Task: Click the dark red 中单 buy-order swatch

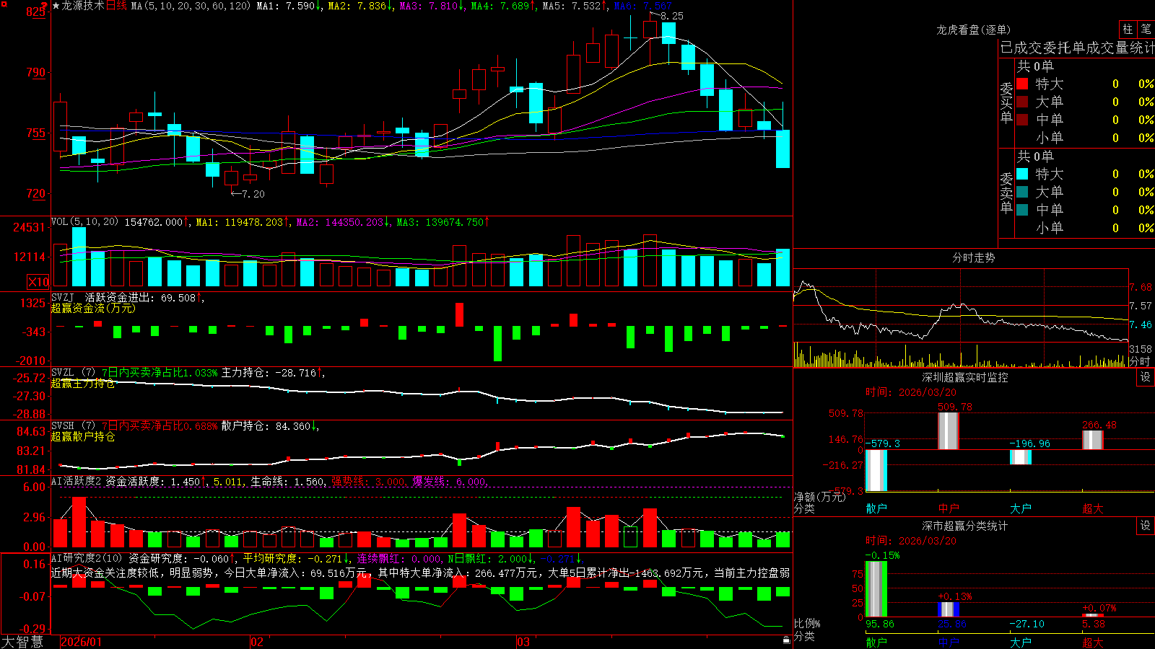Action: click(x=1022, y=120)
